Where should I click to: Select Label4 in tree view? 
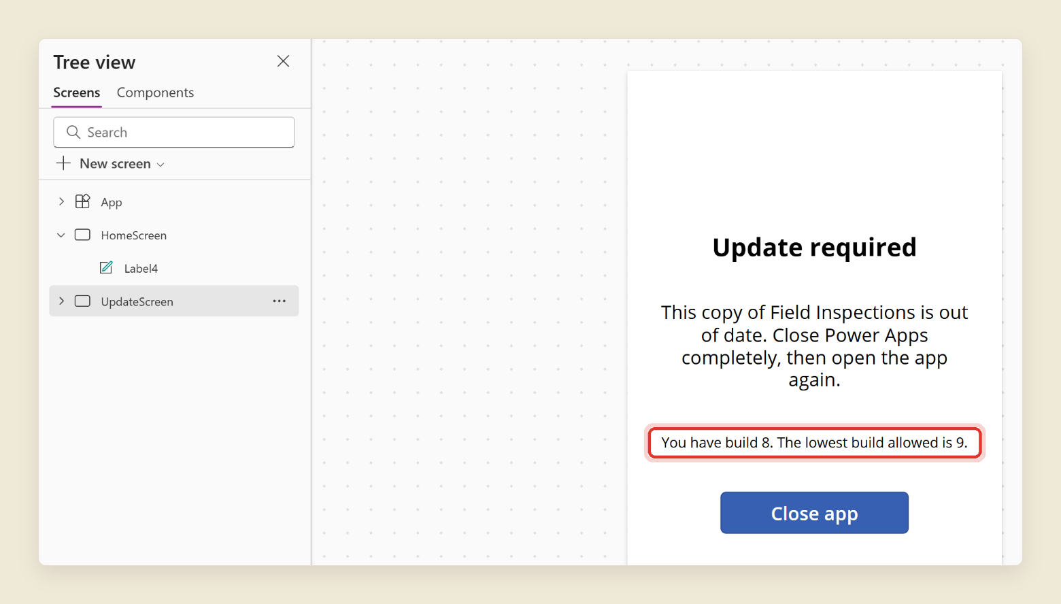coord(141,269)
